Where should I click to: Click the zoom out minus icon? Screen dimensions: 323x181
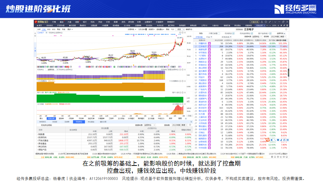270,26
